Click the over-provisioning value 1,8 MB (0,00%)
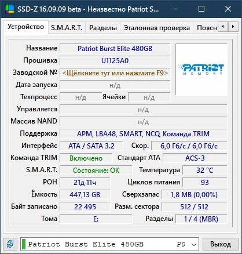Screen dimensions: 242x254 [194, 195]
